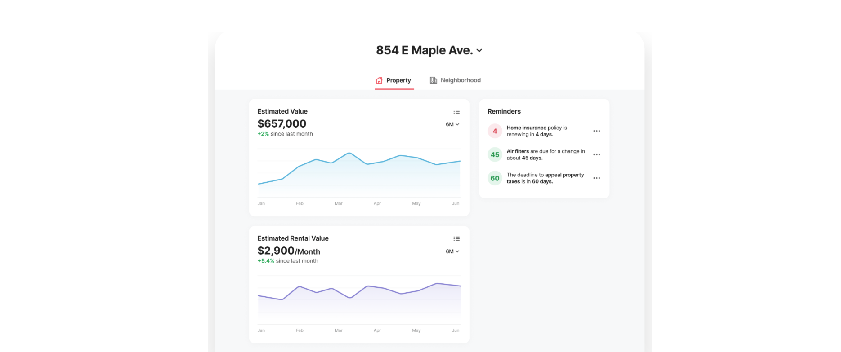Open the 6M range dropdown for Rental Value
Screen dimensions: 841x352
452,251
